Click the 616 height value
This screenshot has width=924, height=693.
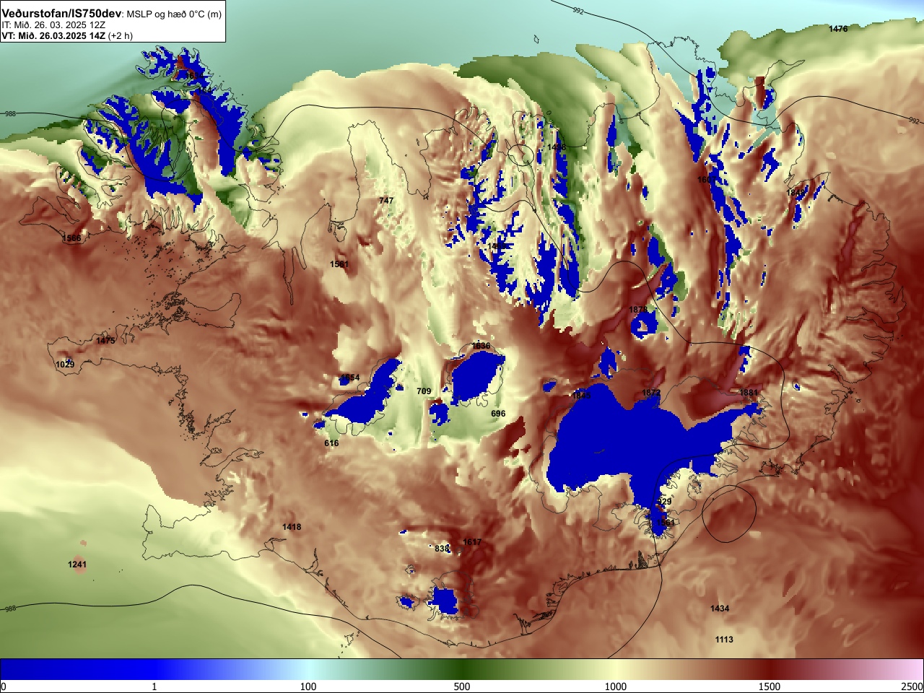coord(331,443)
